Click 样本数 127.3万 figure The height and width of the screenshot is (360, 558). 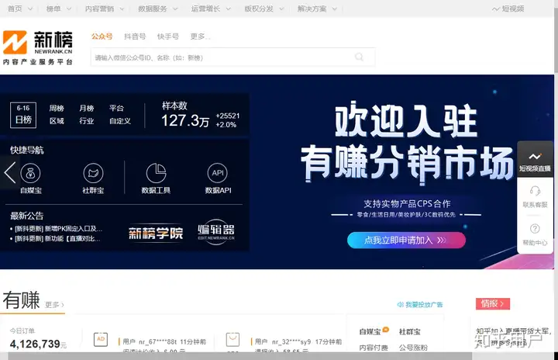(185, 120)
